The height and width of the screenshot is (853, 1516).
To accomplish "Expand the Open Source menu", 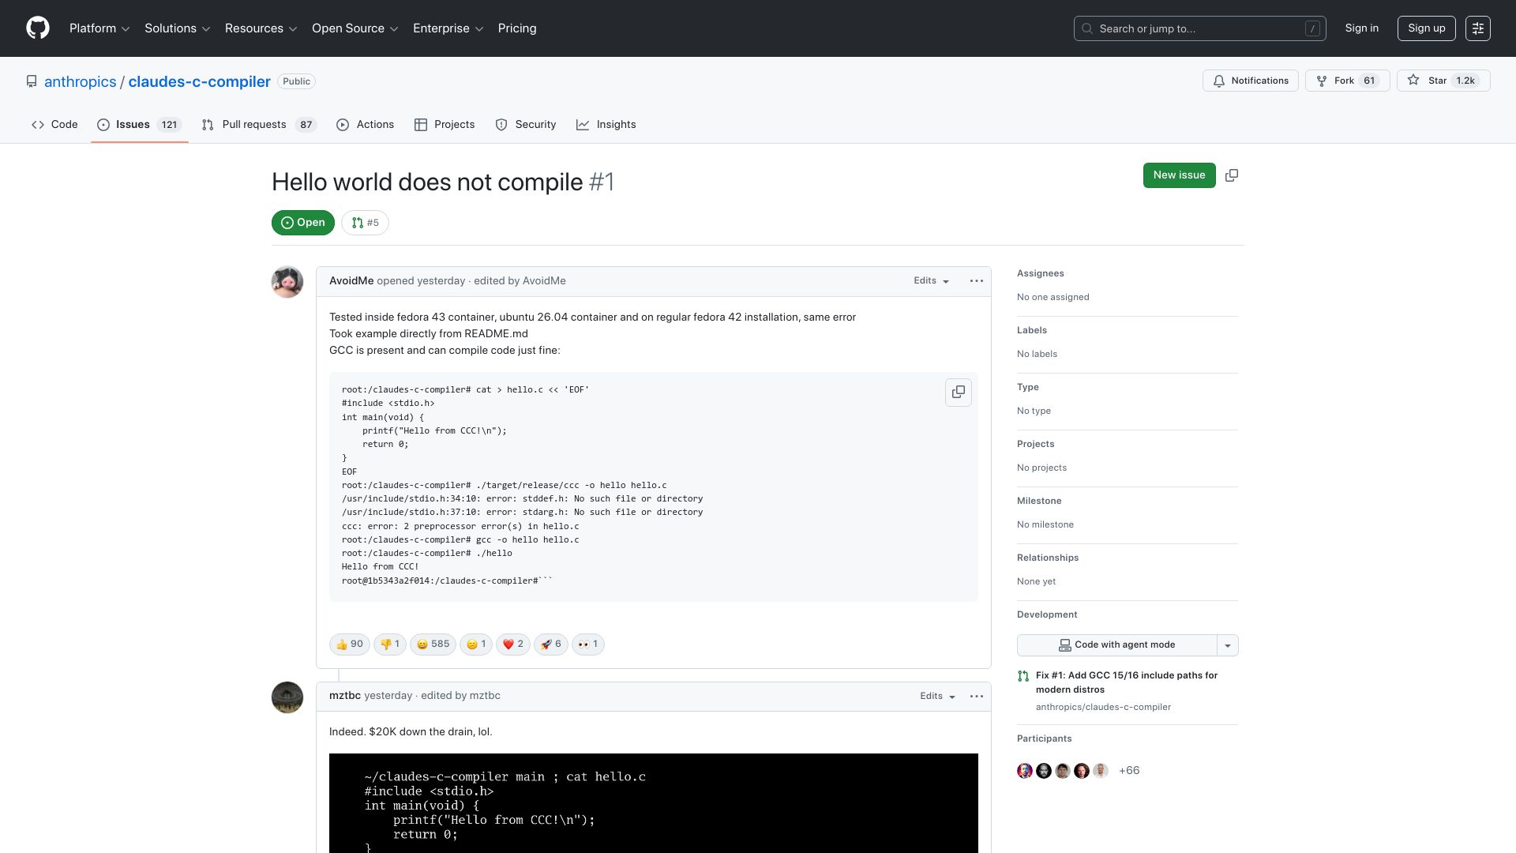I will (x=355, y=28).
